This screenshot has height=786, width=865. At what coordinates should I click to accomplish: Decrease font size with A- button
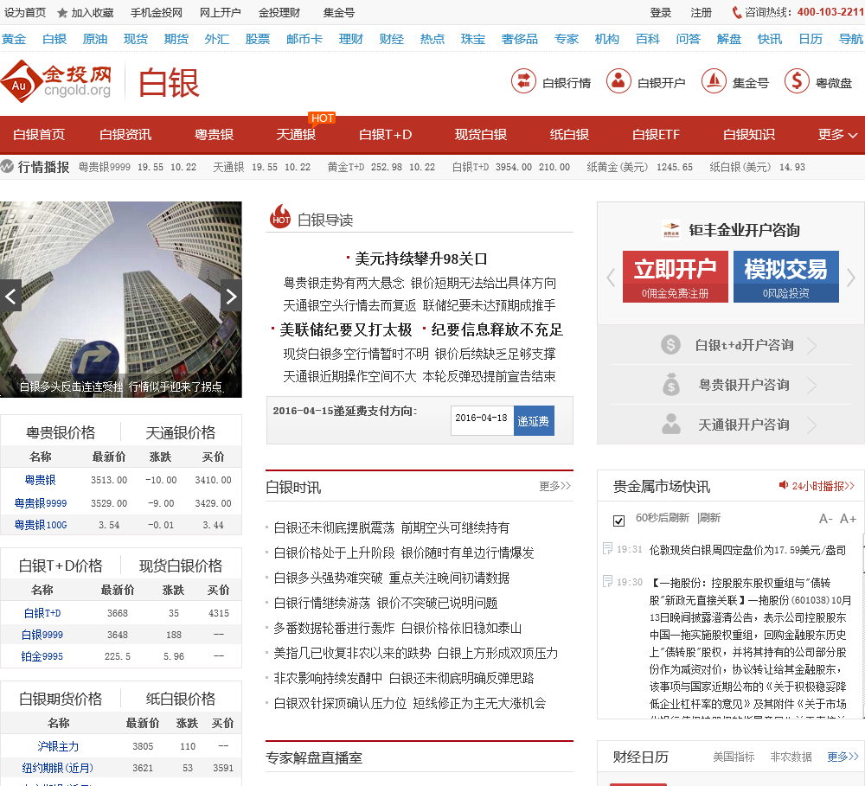(825, 519)
